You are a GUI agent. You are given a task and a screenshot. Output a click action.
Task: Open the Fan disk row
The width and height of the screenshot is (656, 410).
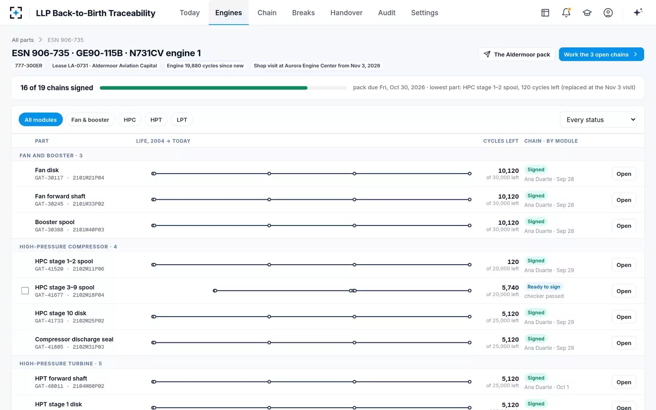[624, 174]
